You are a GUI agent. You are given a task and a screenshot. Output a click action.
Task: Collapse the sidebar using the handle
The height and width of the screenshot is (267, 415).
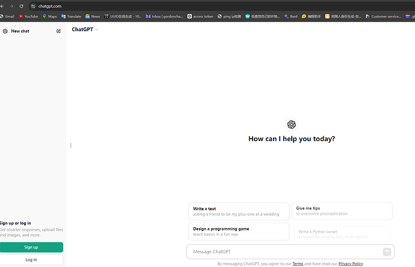point(70,145)
